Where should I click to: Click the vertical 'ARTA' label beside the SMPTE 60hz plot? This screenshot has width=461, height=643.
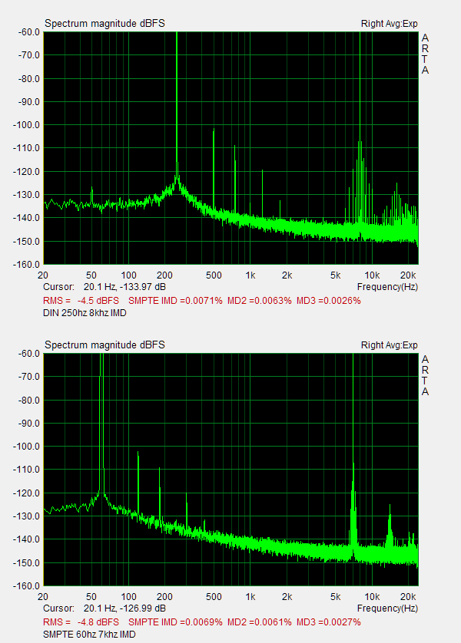click(x=425, y=376)
